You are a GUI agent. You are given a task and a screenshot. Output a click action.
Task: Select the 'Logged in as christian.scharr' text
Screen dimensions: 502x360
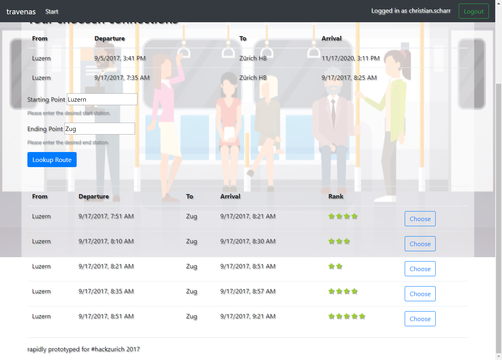[x=411, y=11]
